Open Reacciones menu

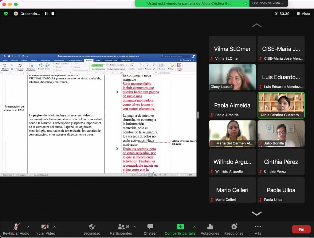(x=234, y=229)
